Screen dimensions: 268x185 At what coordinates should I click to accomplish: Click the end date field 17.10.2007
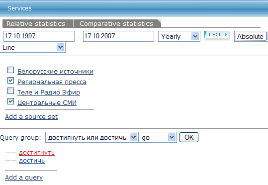[118, 36]
